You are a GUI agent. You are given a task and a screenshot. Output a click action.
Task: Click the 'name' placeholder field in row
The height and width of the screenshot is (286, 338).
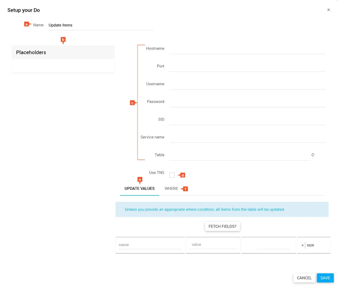(150, 245)
